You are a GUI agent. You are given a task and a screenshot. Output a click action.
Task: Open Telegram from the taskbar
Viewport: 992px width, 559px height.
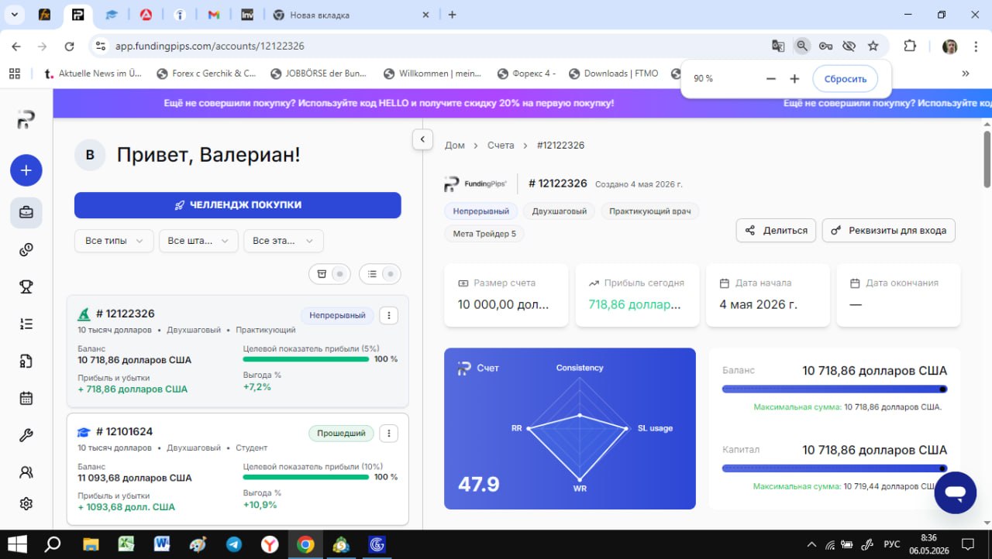(233, 544)
